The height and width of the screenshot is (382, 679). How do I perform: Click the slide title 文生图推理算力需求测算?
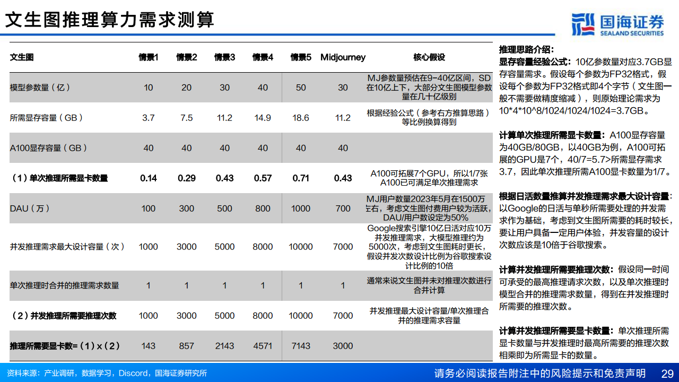click(110, 20)
